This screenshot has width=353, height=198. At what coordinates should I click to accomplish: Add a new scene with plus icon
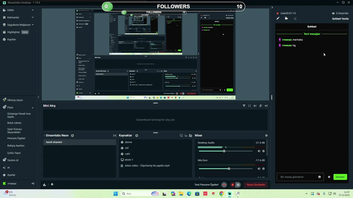click(x=73, y=136)
